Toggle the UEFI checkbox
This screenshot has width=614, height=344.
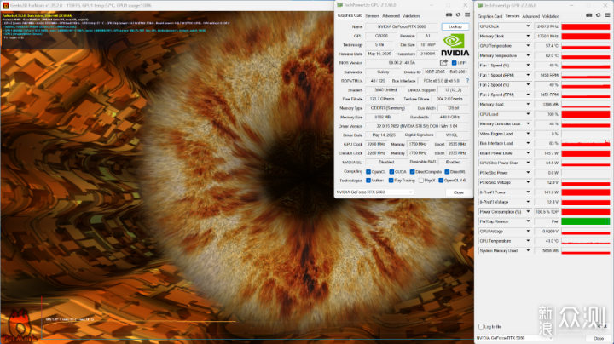click(455, 63)
